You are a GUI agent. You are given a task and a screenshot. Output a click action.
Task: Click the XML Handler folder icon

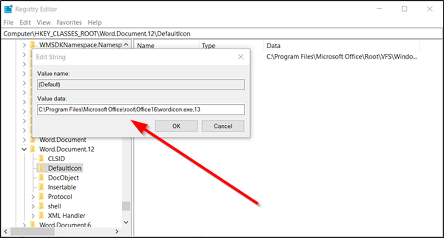(41, 216)
